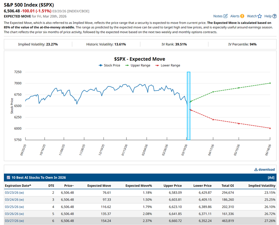
Task: Click chart icon beside AI Stocks ad
Action: point(8,177)
